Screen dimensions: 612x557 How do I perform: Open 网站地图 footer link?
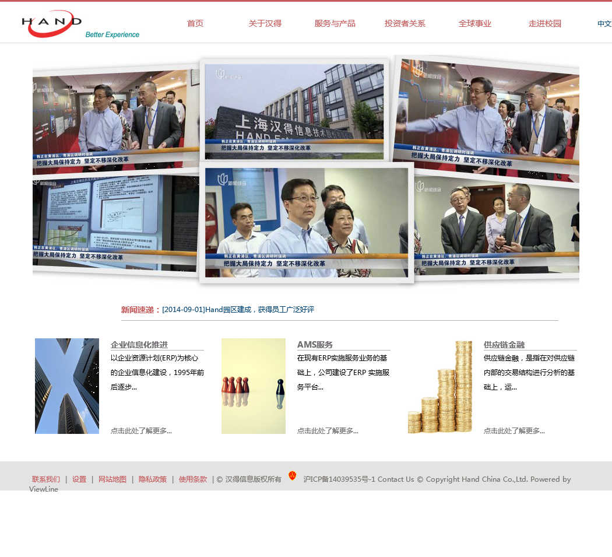click(112, 479)
